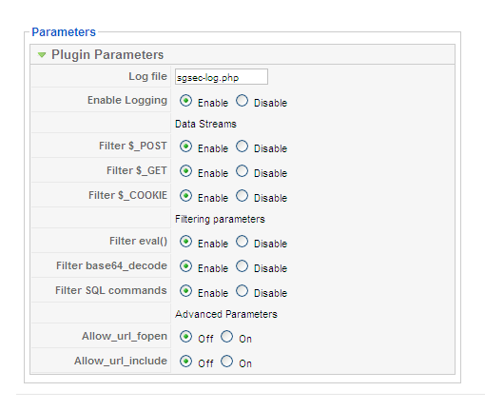Disable the Filter $_COOKIE option
Screen dimensions: 485x411
[x=242, y=196]
